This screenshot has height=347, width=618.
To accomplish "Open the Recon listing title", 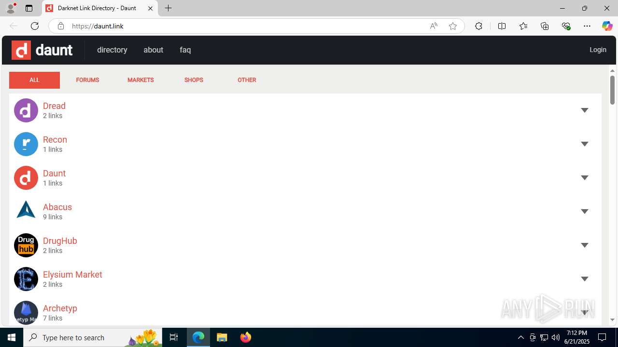I will [55, 140].
